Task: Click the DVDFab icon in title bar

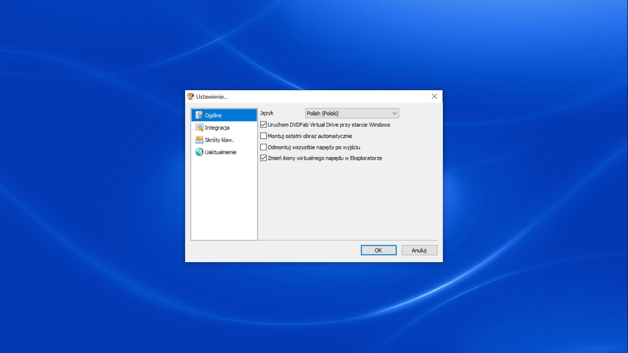Action: (191, 96)
